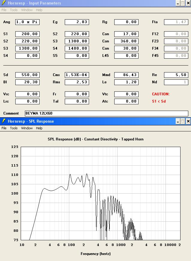
Task: Open Window menu in SPL Response window
Action: pyautogui.click(x=27, y=128)
